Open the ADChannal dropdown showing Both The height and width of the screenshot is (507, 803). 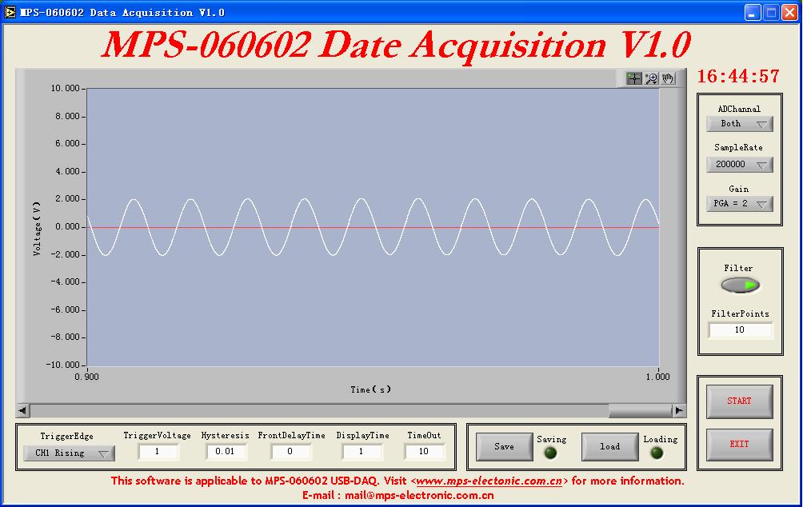pos(740,124)
